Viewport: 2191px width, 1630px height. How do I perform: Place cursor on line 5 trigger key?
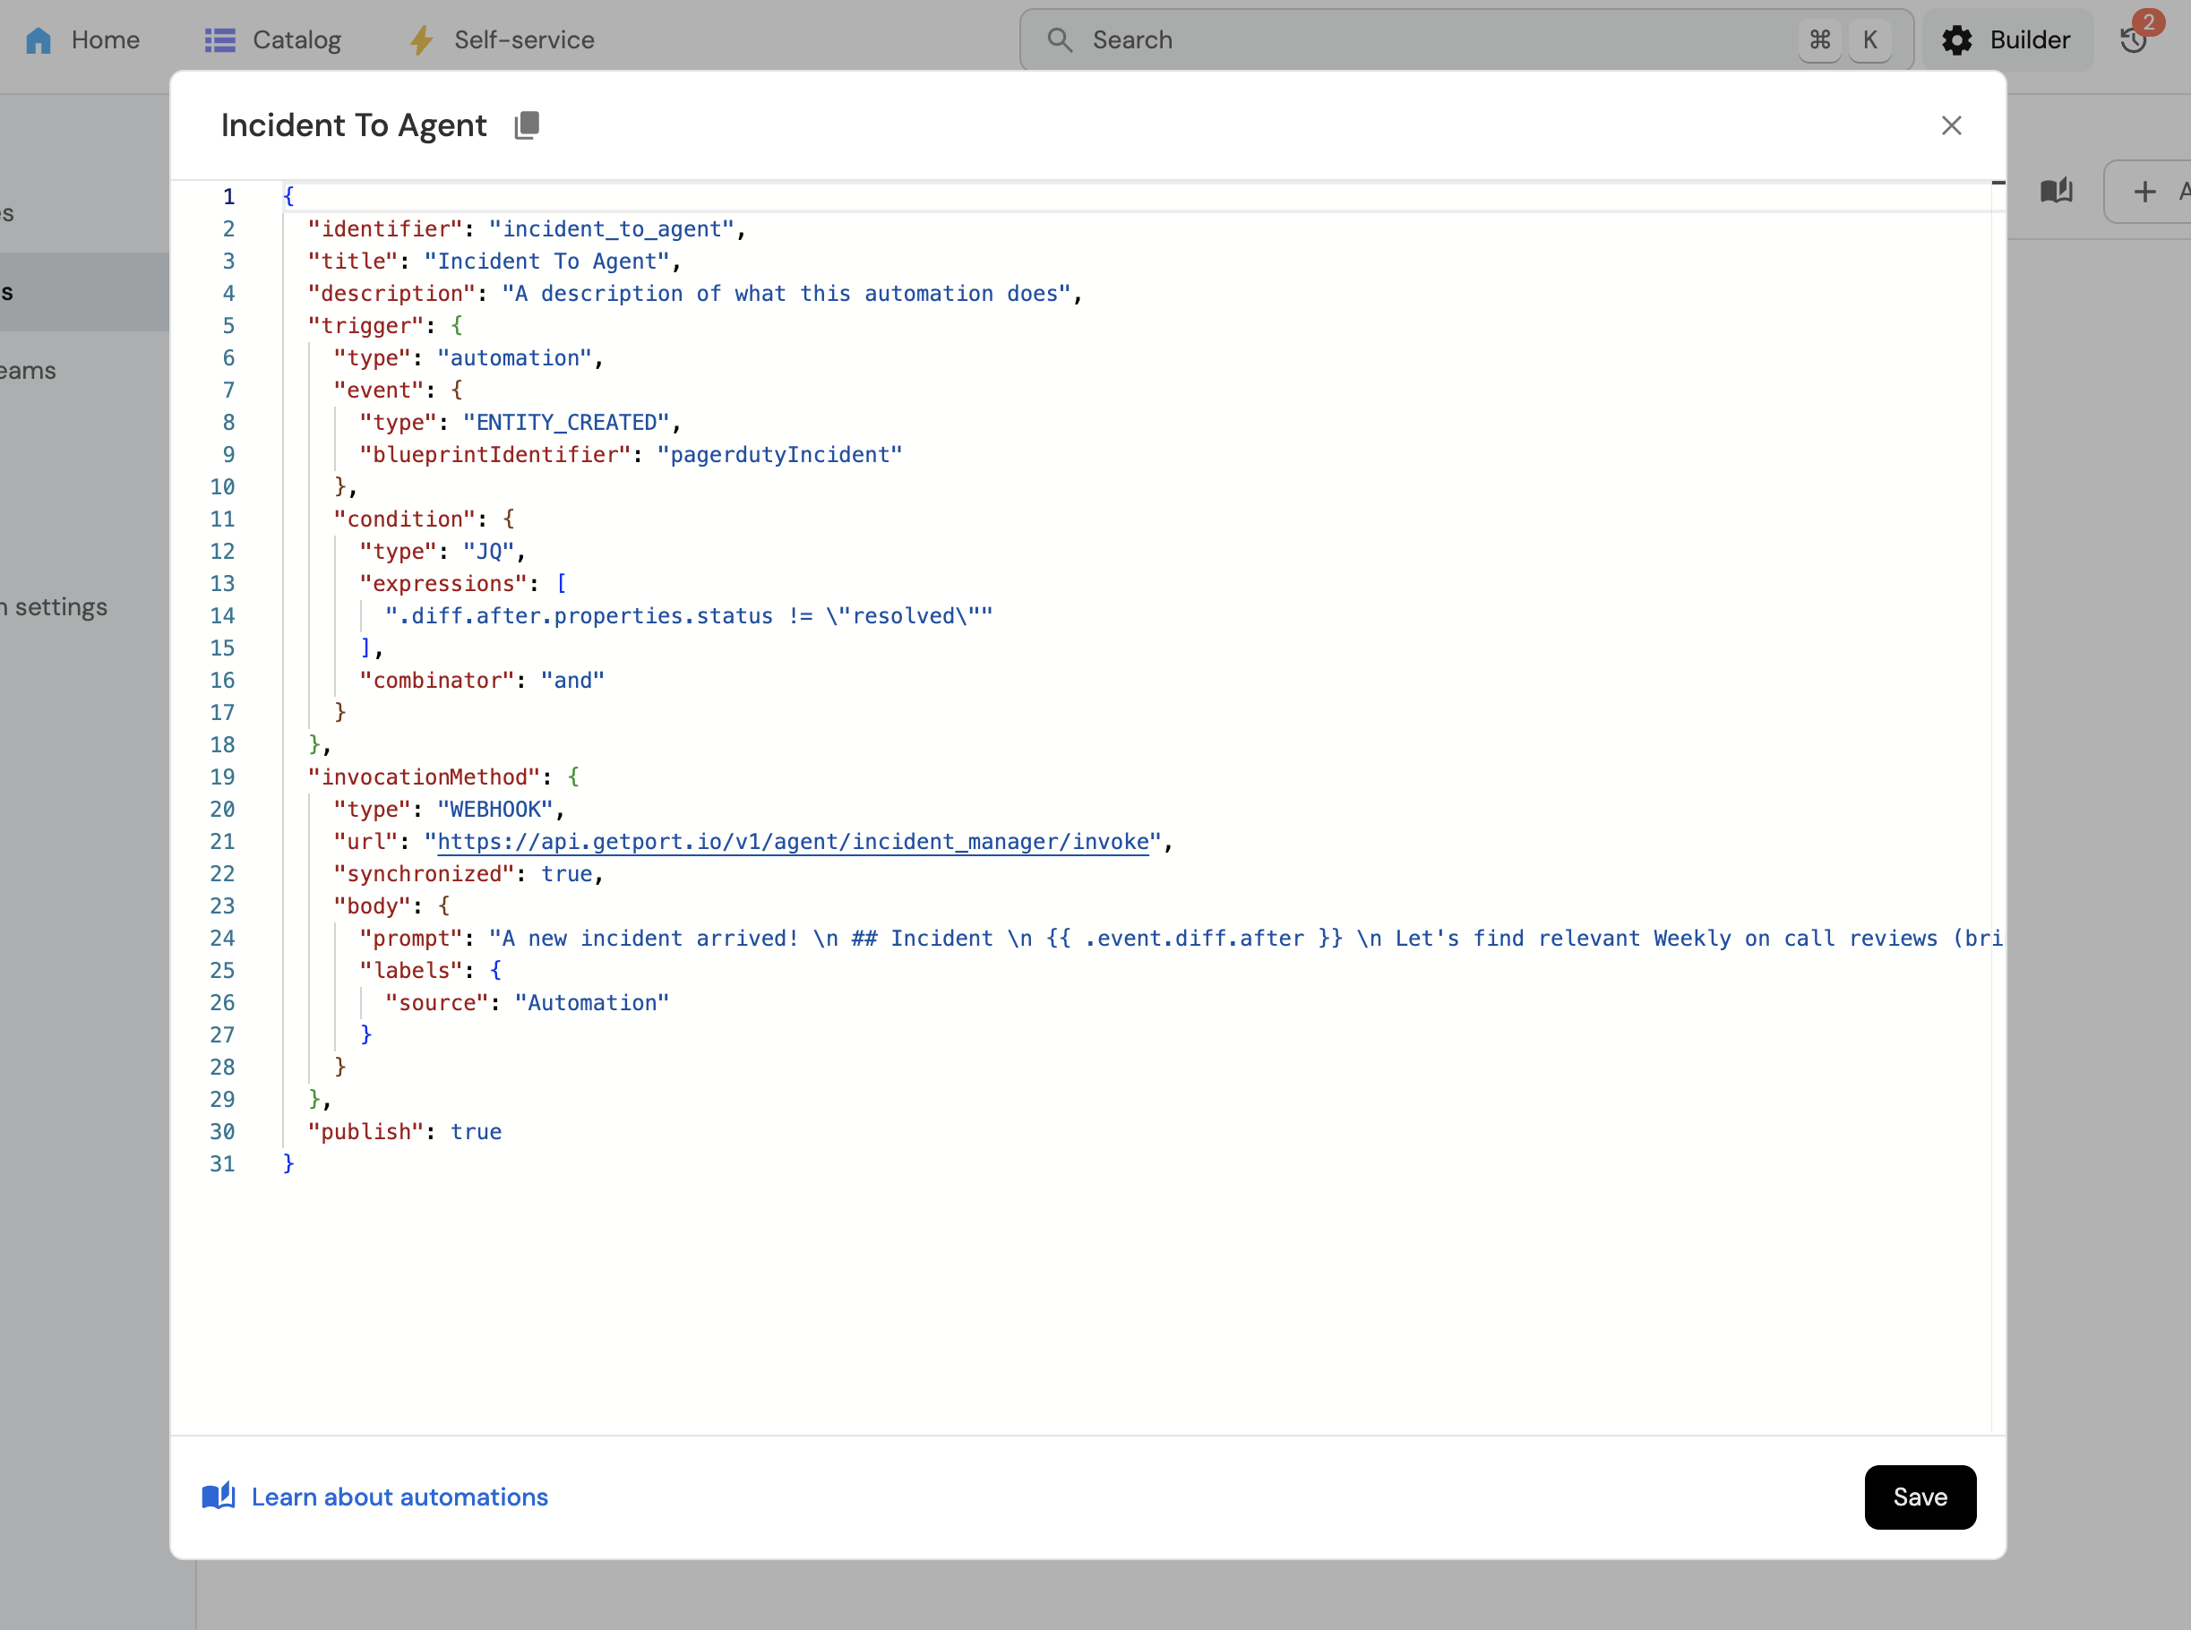(x=365, y=326)
